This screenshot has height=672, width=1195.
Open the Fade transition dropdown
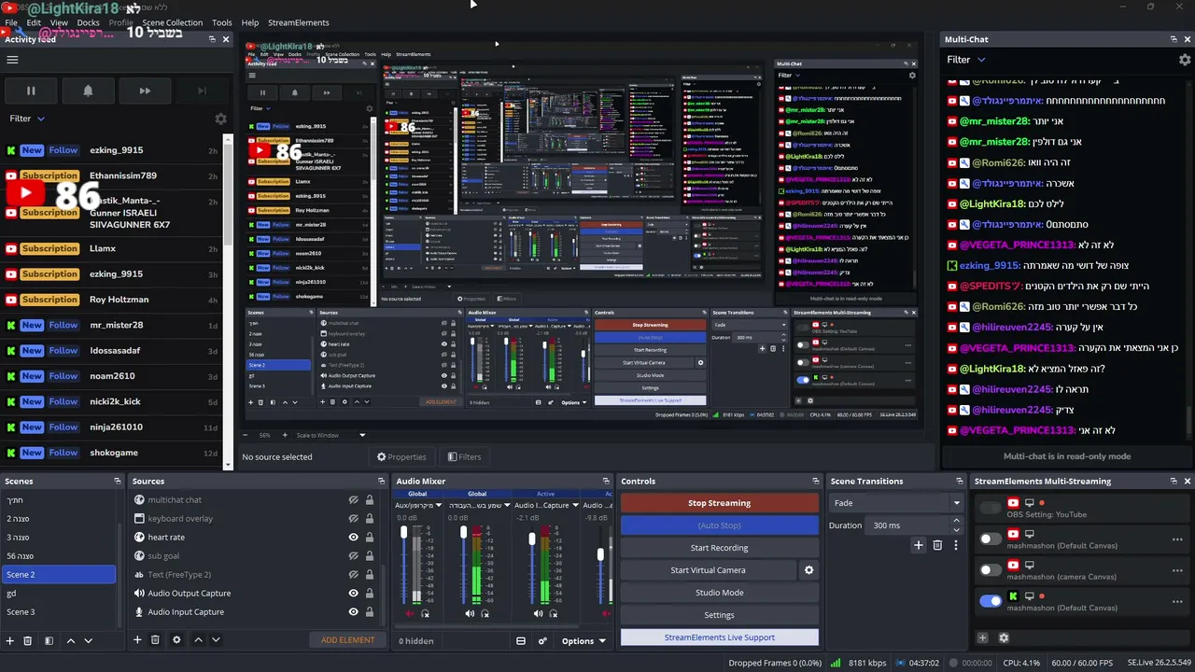click(x=895, y=503)
